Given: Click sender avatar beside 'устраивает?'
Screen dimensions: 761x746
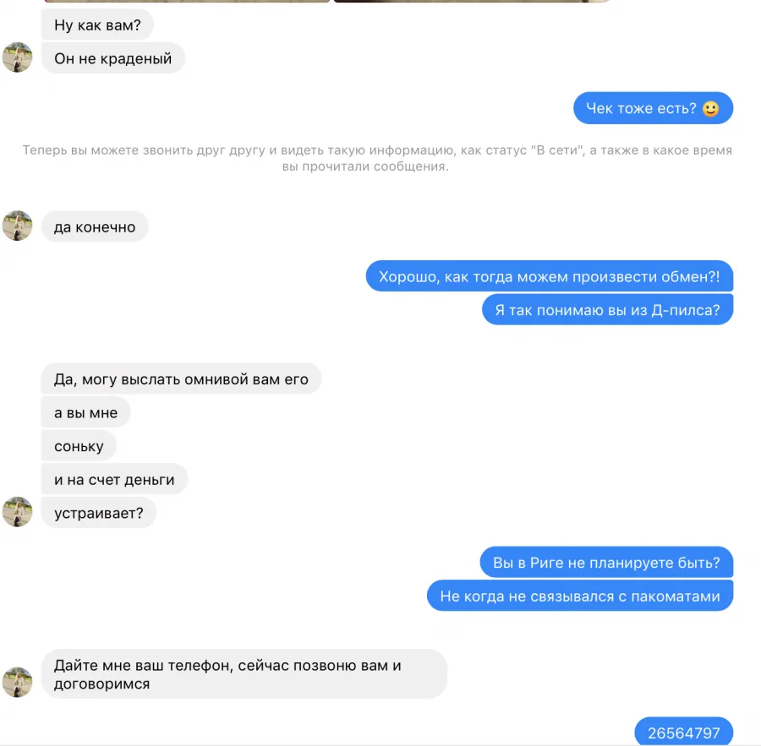Looking at the screenshot, I should 18,512.
